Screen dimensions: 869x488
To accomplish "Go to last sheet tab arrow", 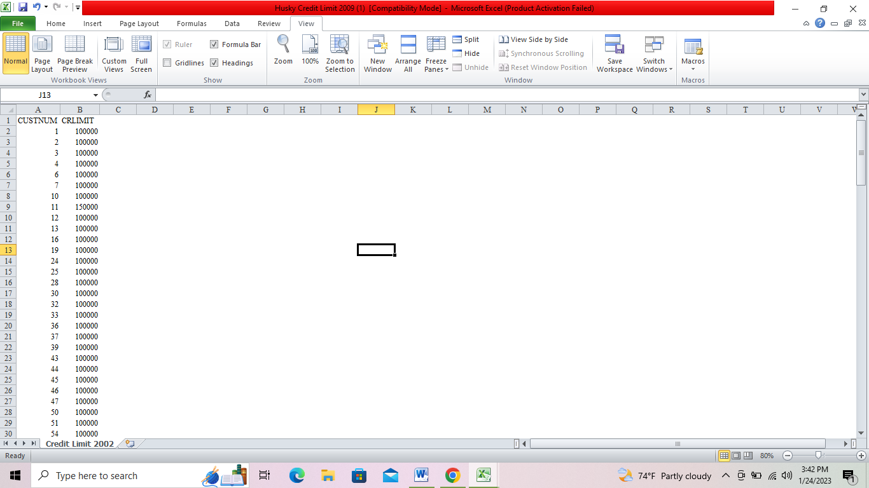I will [x=34, y=444].
